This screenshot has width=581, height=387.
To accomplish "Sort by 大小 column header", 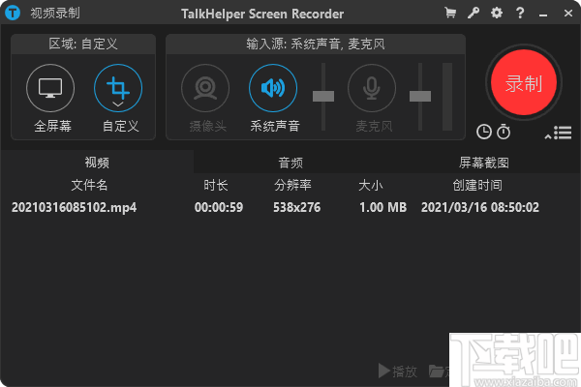I will point(371,185).
